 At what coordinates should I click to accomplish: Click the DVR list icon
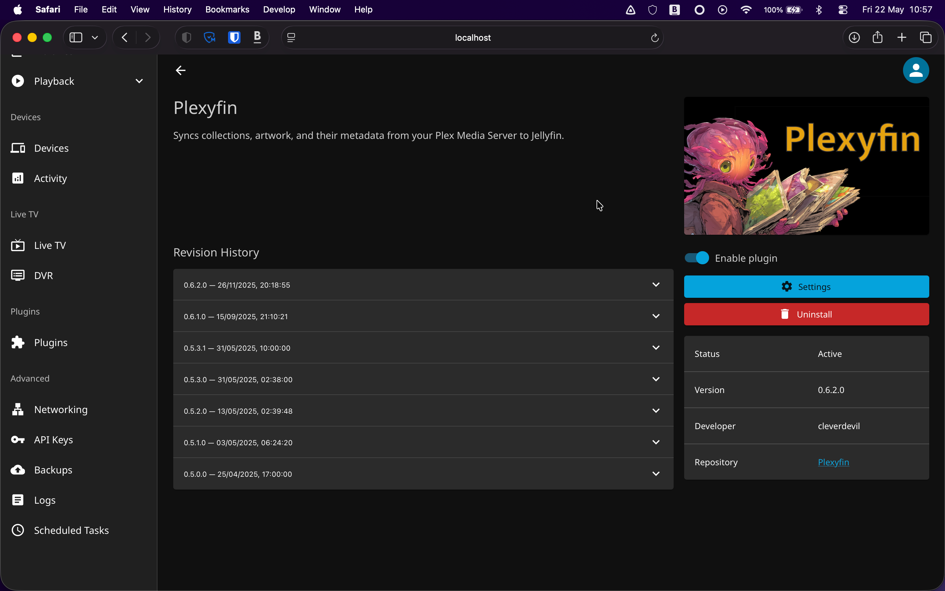coord(18,275)
